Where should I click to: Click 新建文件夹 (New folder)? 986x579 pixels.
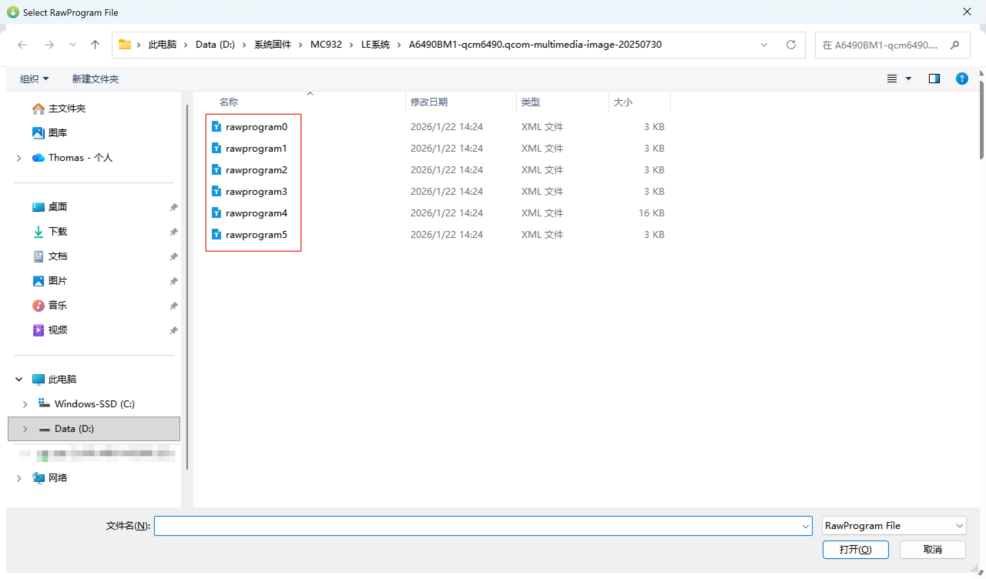(95, 79)
